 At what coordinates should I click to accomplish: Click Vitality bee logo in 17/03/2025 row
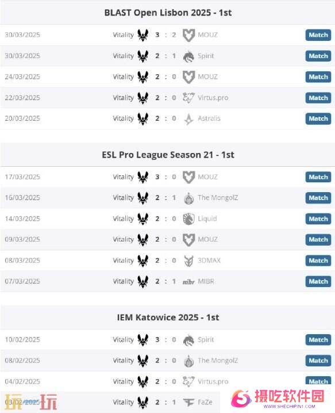coord(143,177)
